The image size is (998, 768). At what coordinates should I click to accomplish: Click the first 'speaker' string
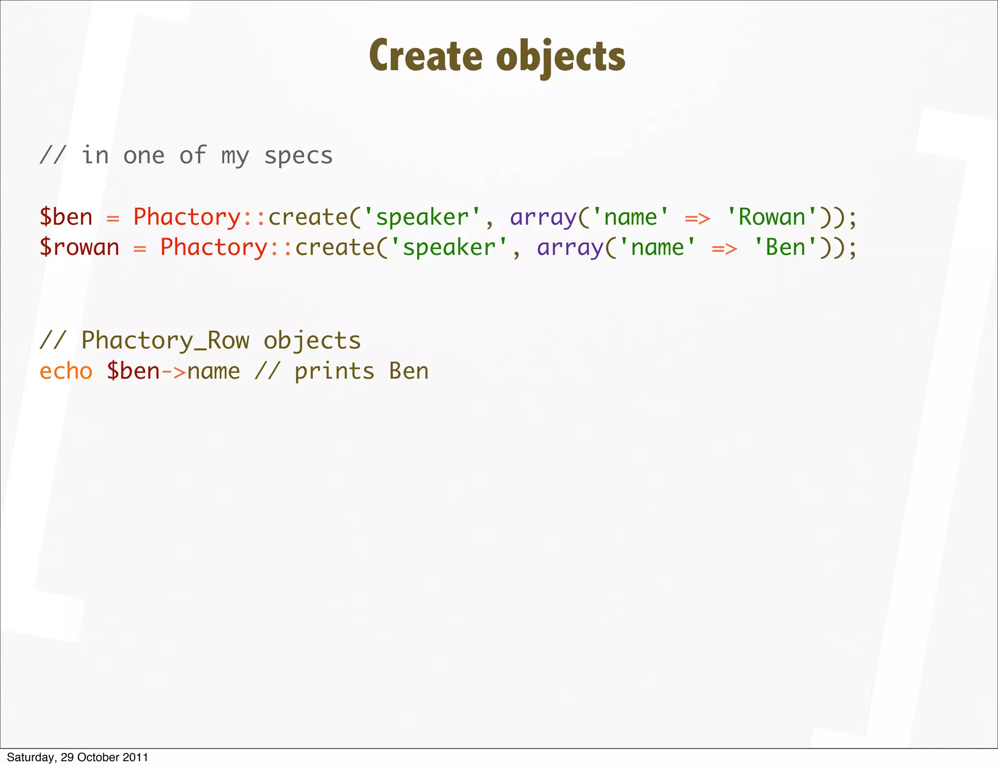pos(422,217)
